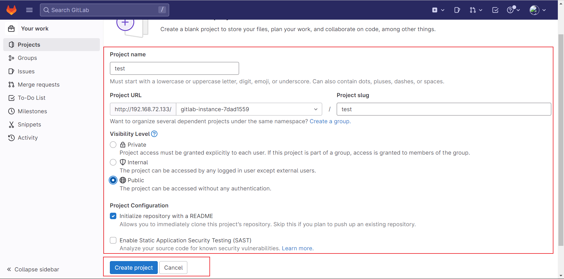
Task: Go to To-Do List in sidebar
Action: [52, 98]
